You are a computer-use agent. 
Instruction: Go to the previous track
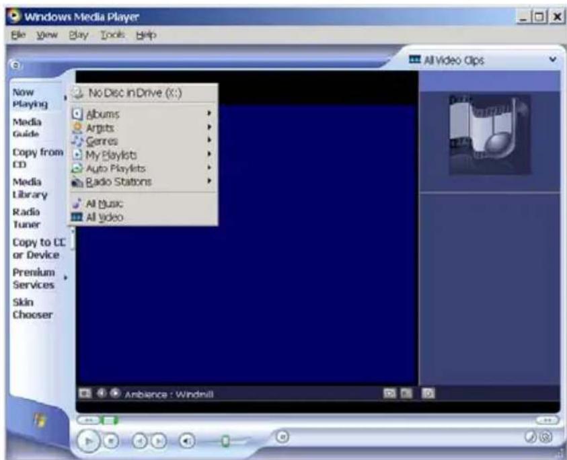click(x=141, y=441)
